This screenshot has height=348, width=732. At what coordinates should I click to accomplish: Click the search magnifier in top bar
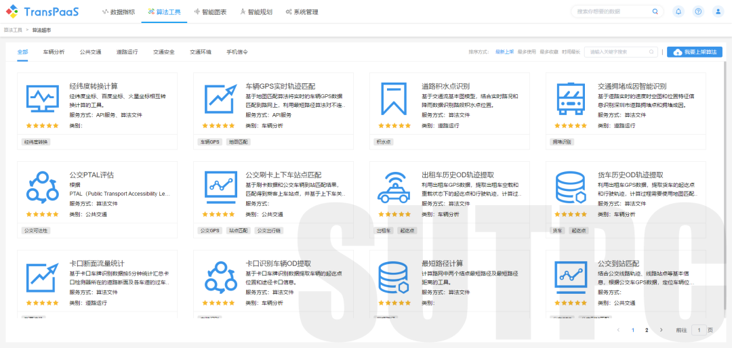point(655,12)
